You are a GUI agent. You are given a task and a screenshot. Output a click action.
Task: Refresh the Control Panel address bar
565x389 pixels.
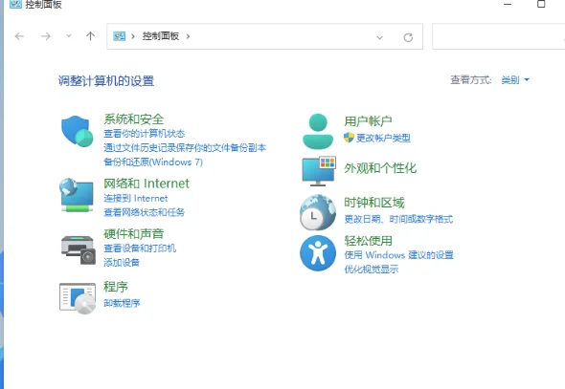pyautogui.click(x=408, y=37)
